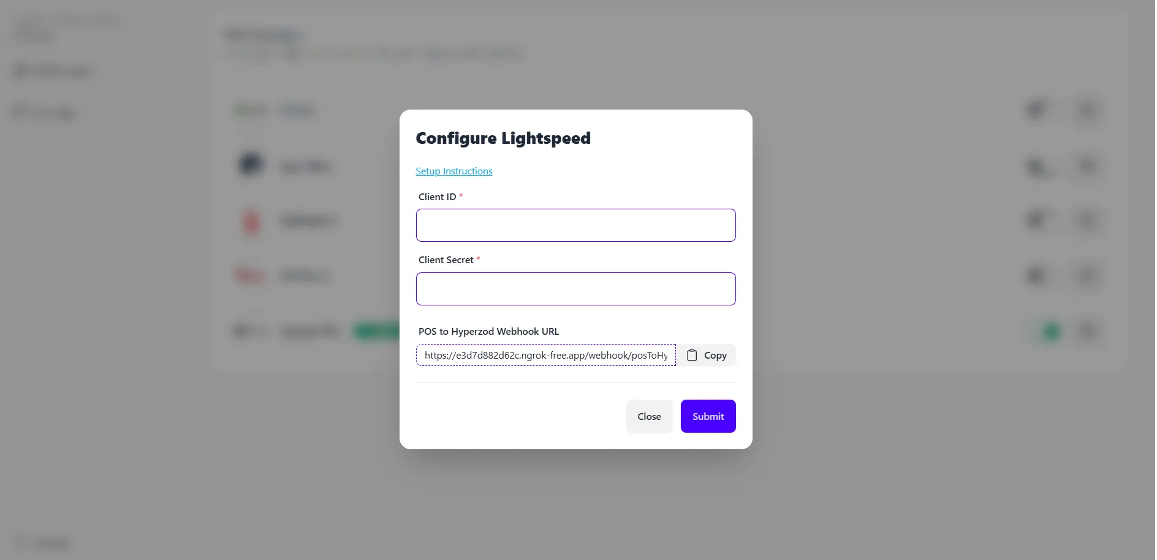Click the Configure Lightspeed dialog heading
Image resolution: width=1157 pixels, height=560 pixels.
click(503, 138)
